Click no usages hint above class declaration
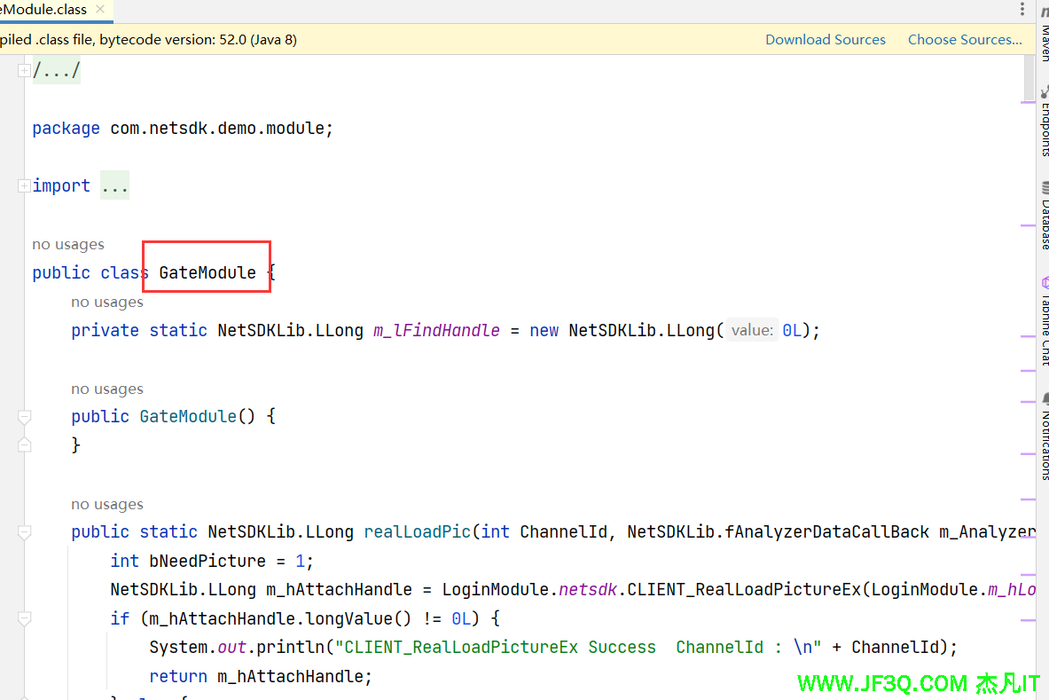 (68, 245)
